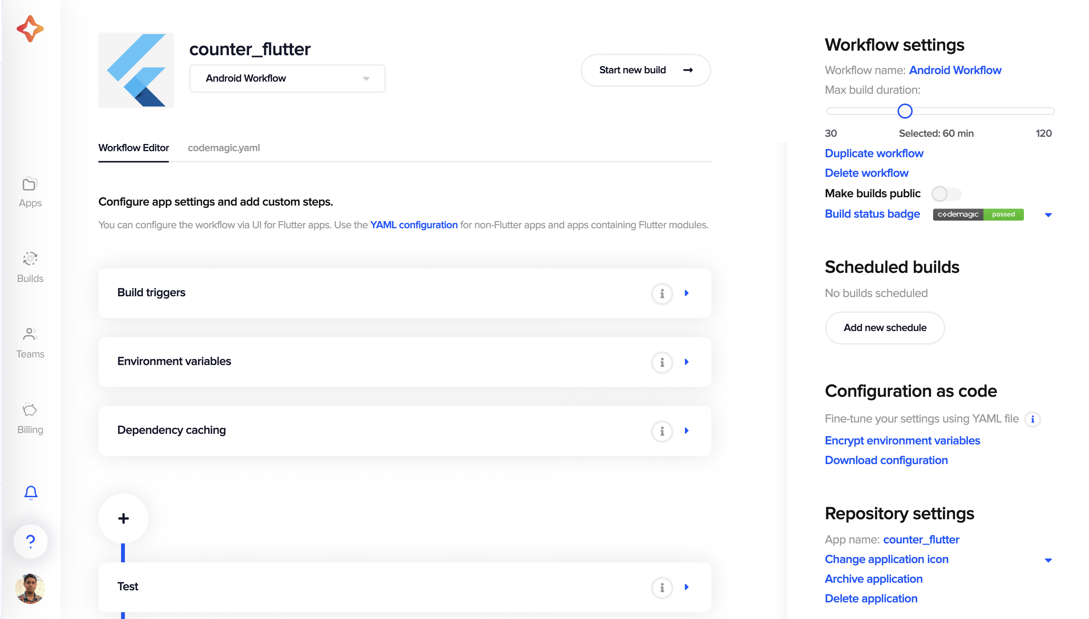Open the Apps section in sidebar

(30, 192)
